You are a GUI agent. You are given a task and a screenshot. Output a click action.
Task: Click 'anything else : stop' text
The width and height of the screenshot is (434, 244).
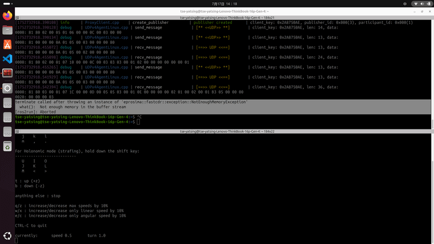38,196
